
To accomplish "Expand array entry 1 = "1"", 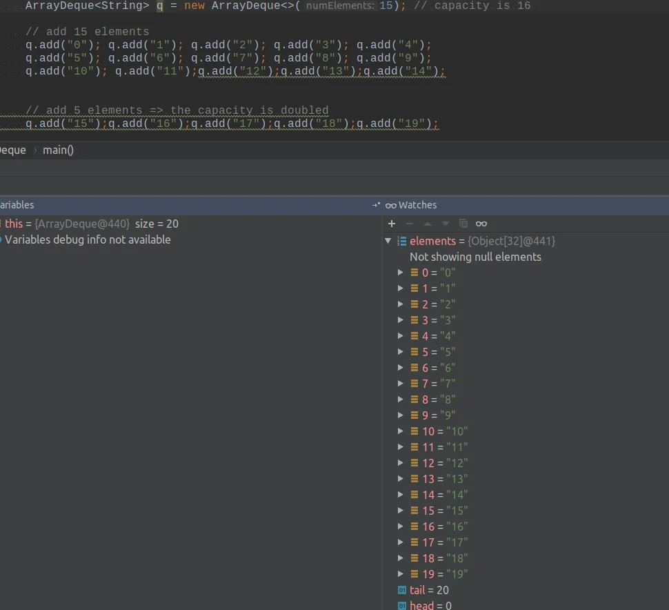I will pyautogui.click(x=400, y=288).
